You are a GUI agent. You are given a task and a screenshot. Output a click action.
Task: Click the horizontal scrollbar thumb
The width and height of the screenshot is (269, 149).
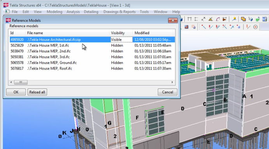point(21,82)
